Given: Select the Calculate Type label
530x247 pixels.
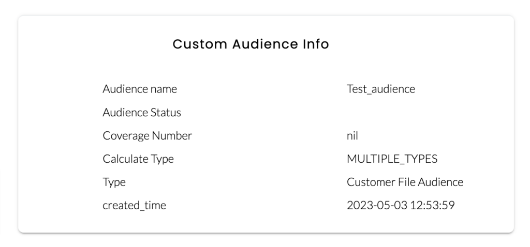Looking at the screenshot, I should coord(138,159).
